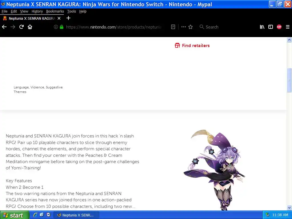This screenshot has height=219, width=292.
Task: Open page actions three-dot menu
Action: pos(184,27)
